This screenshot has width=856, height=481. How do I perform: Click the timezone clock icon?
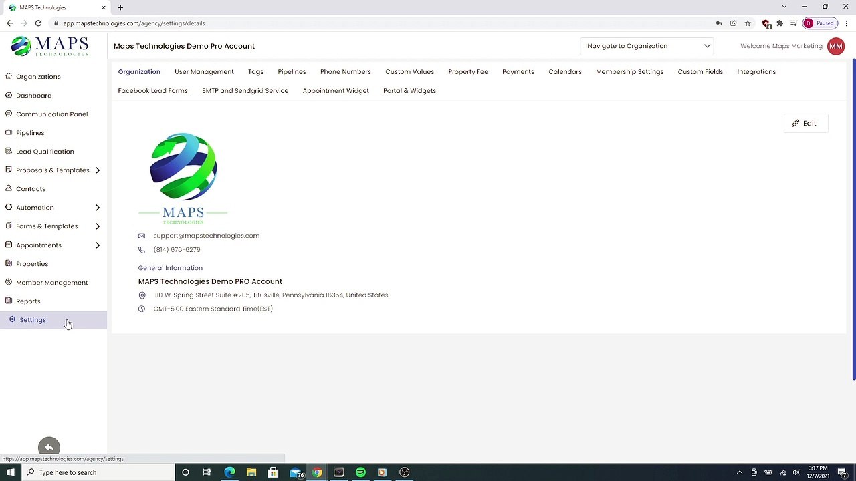click(142, 309)
